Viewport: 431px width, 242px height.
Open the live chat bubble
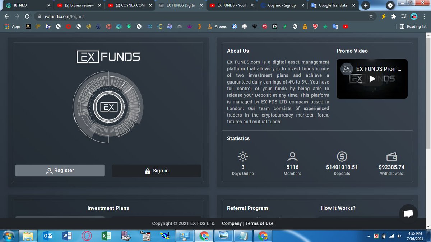(408, 214)
